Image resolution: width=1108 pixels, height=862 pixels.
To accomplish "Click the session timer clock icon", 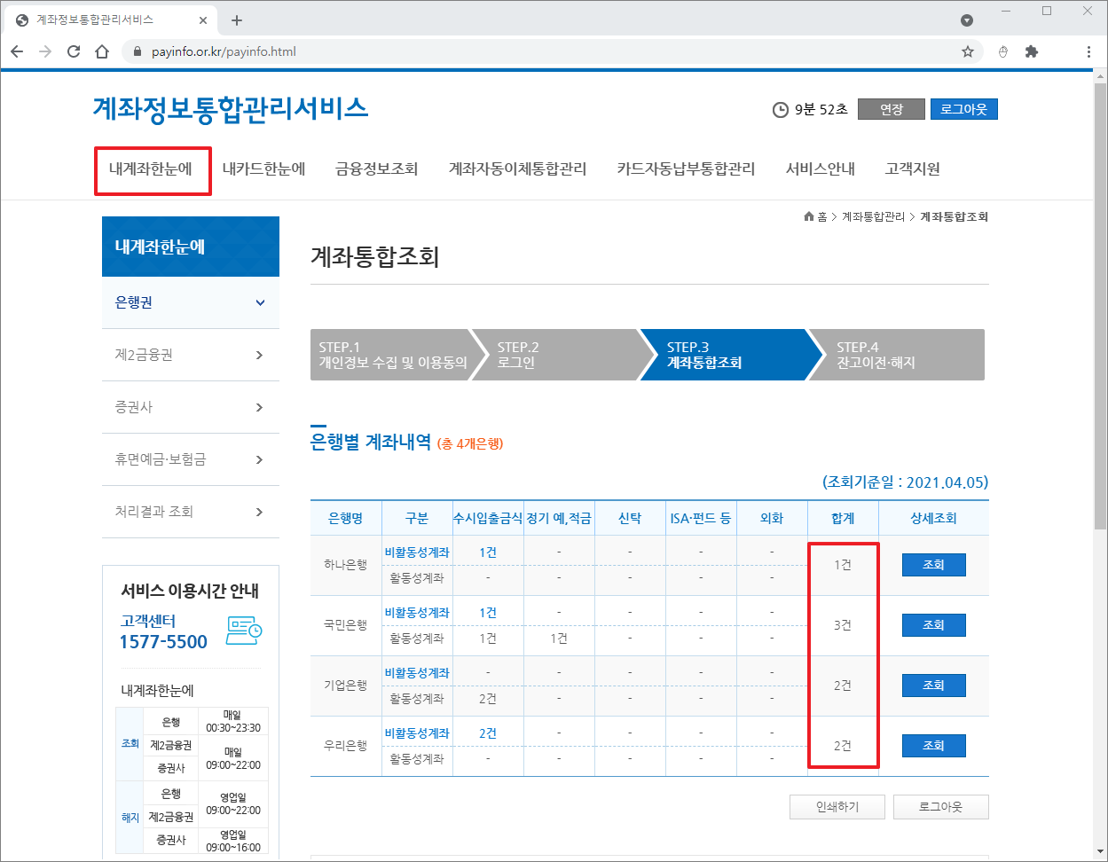I will [781, 110].
